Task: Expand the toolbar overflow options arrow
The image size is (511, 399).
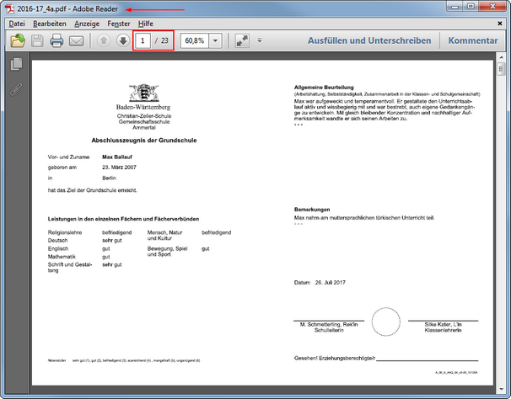Action: pyautogui.click(x=261, y=40)
